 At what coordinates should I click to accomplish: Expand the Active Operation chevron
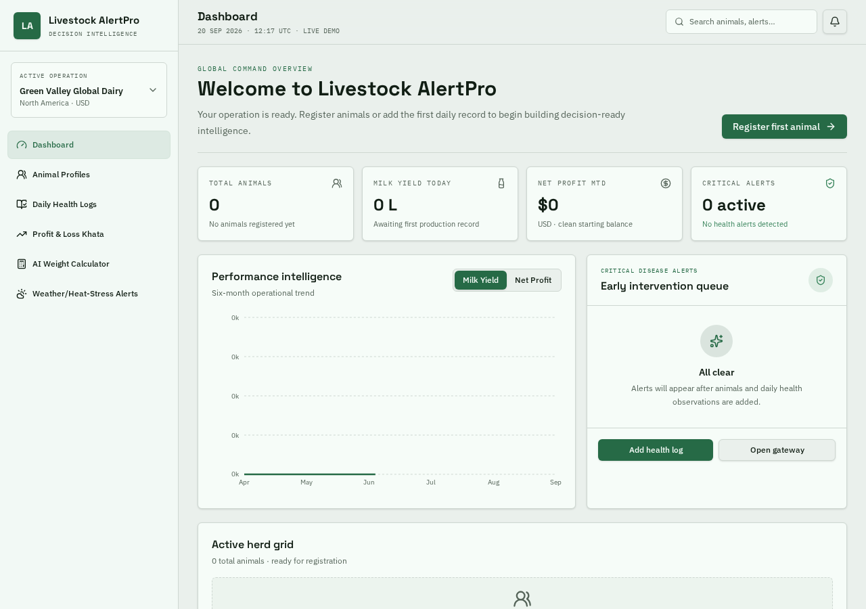(x=153, y=90)
